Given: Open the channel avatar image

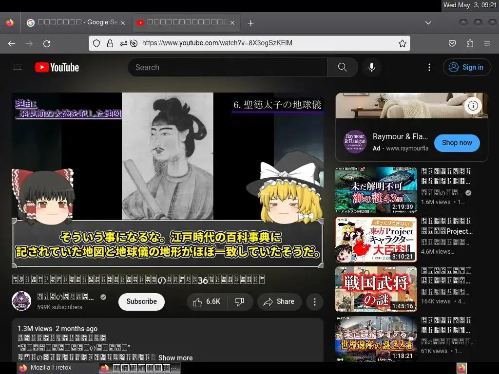Looking at the screenshot, I should point(21,301).
